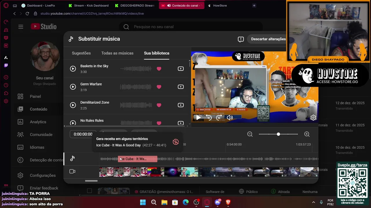Reload the page
The height and width of the screenshot is (208, 371).
(x=27, y=14)
